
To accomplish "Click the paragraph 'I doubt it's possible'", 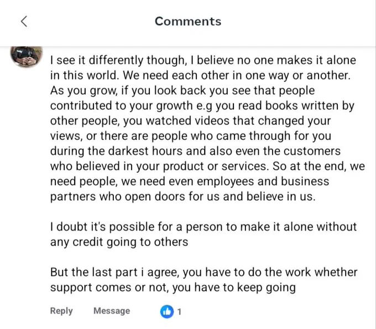I will 203,234.
